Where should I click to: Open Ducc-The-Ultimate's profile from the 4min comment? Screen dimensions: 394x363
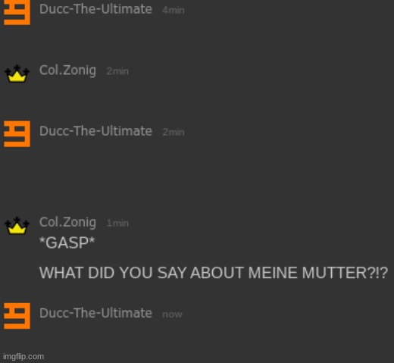pyautogui.click(x=95, y=9)
